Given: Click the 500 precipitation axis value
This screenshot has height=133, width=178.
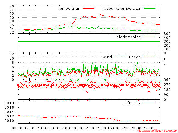Looking at the screenshot, I should [167, 34].
